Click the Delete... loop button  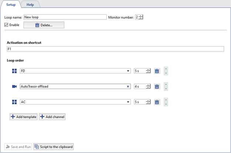[x=44, y=25]
